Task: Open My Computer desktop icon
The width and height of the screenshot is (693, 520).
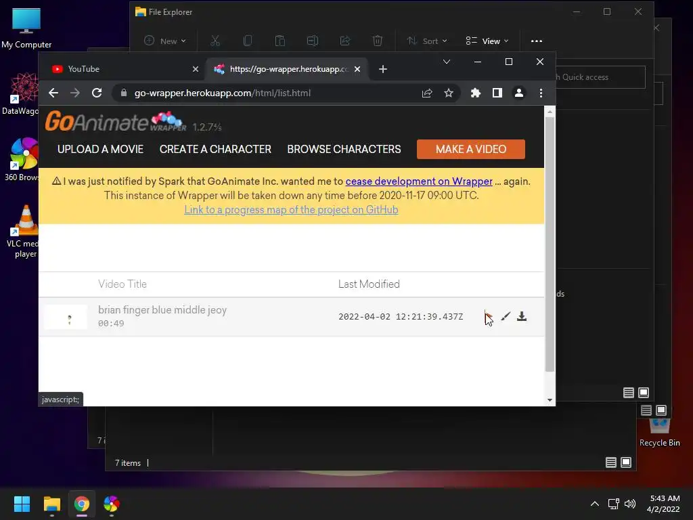Action: coord(26,28)
